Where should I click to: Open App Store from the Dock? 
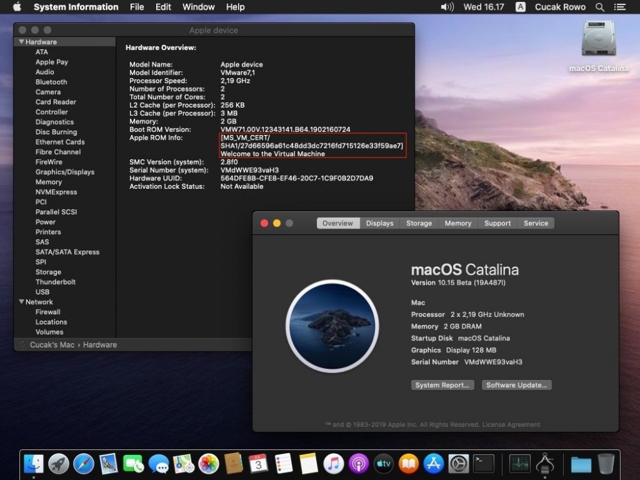[x=433, y=464]
